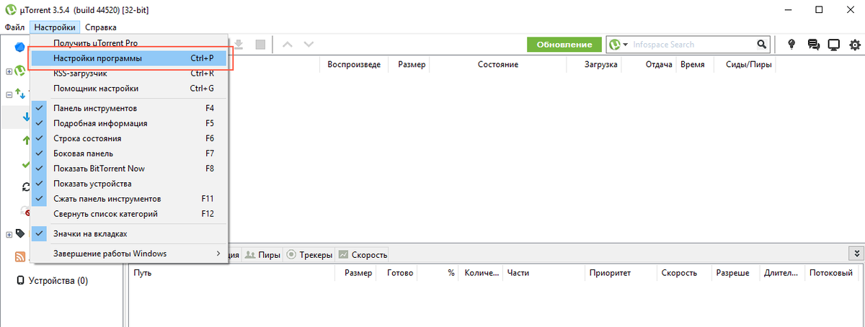Open preferences via the gear icon
Viewport: 865px width, 327px height.
(856, 45)
